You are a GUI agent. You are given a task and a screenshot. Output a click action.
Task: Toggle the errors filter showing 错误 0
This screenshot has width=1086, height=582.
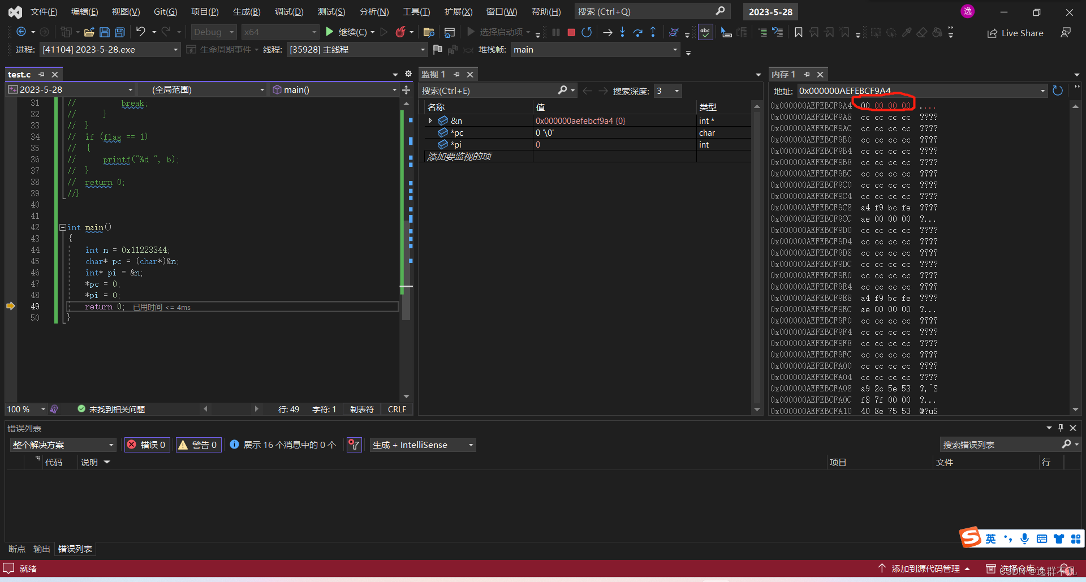click(x=147, y=445)
